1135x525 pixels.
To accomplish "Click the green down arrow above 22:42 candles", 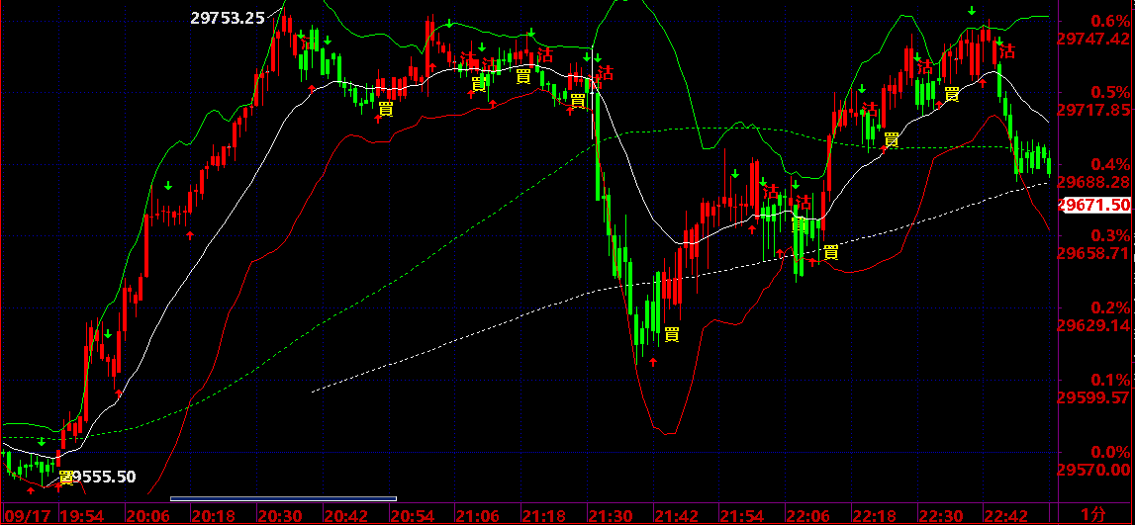I will coord(972,10).
